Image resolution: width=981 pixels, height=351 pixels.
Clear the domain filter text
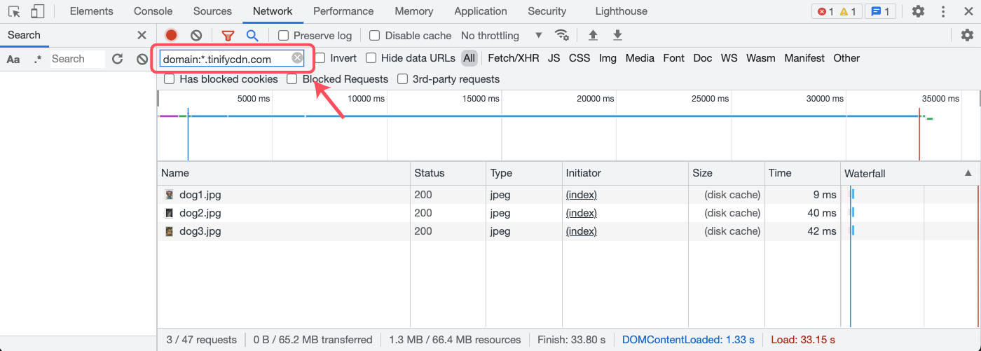[x=297, y=58]
